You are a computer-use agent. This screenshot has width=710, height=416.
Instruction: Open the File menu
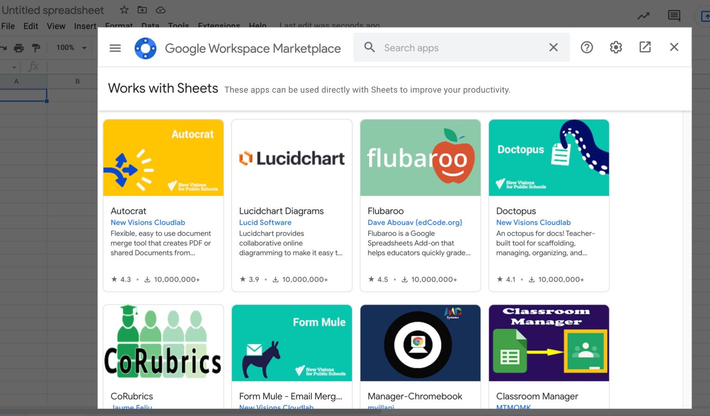8,26
